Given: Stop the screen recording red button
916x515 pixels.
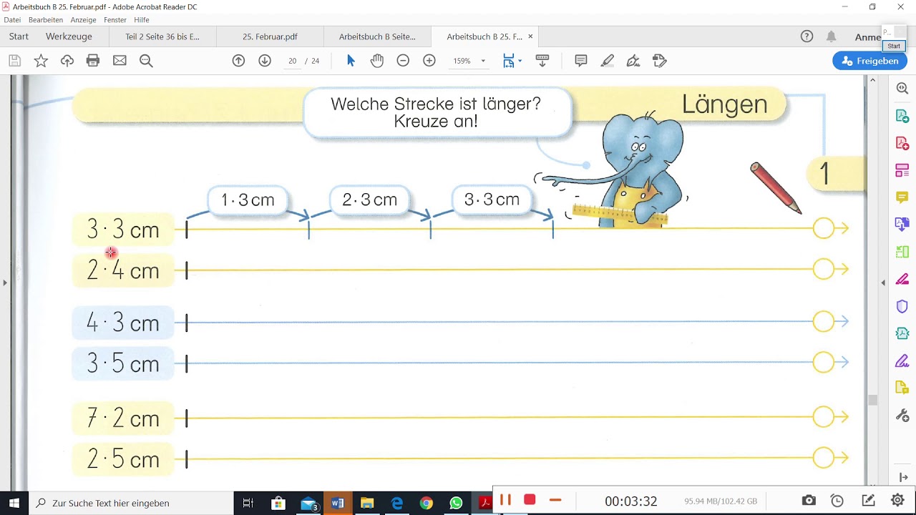Looking at the screenshot, I should pos(530,500).
